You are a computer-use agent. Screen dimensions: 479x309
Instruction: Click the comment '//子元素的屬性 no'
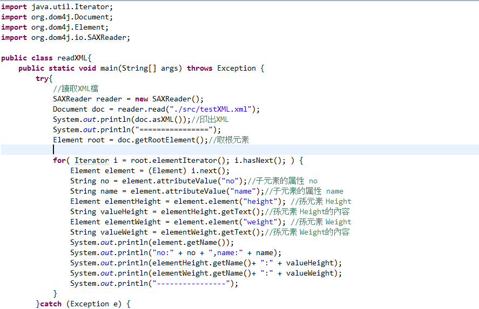[x=282, y=181]
